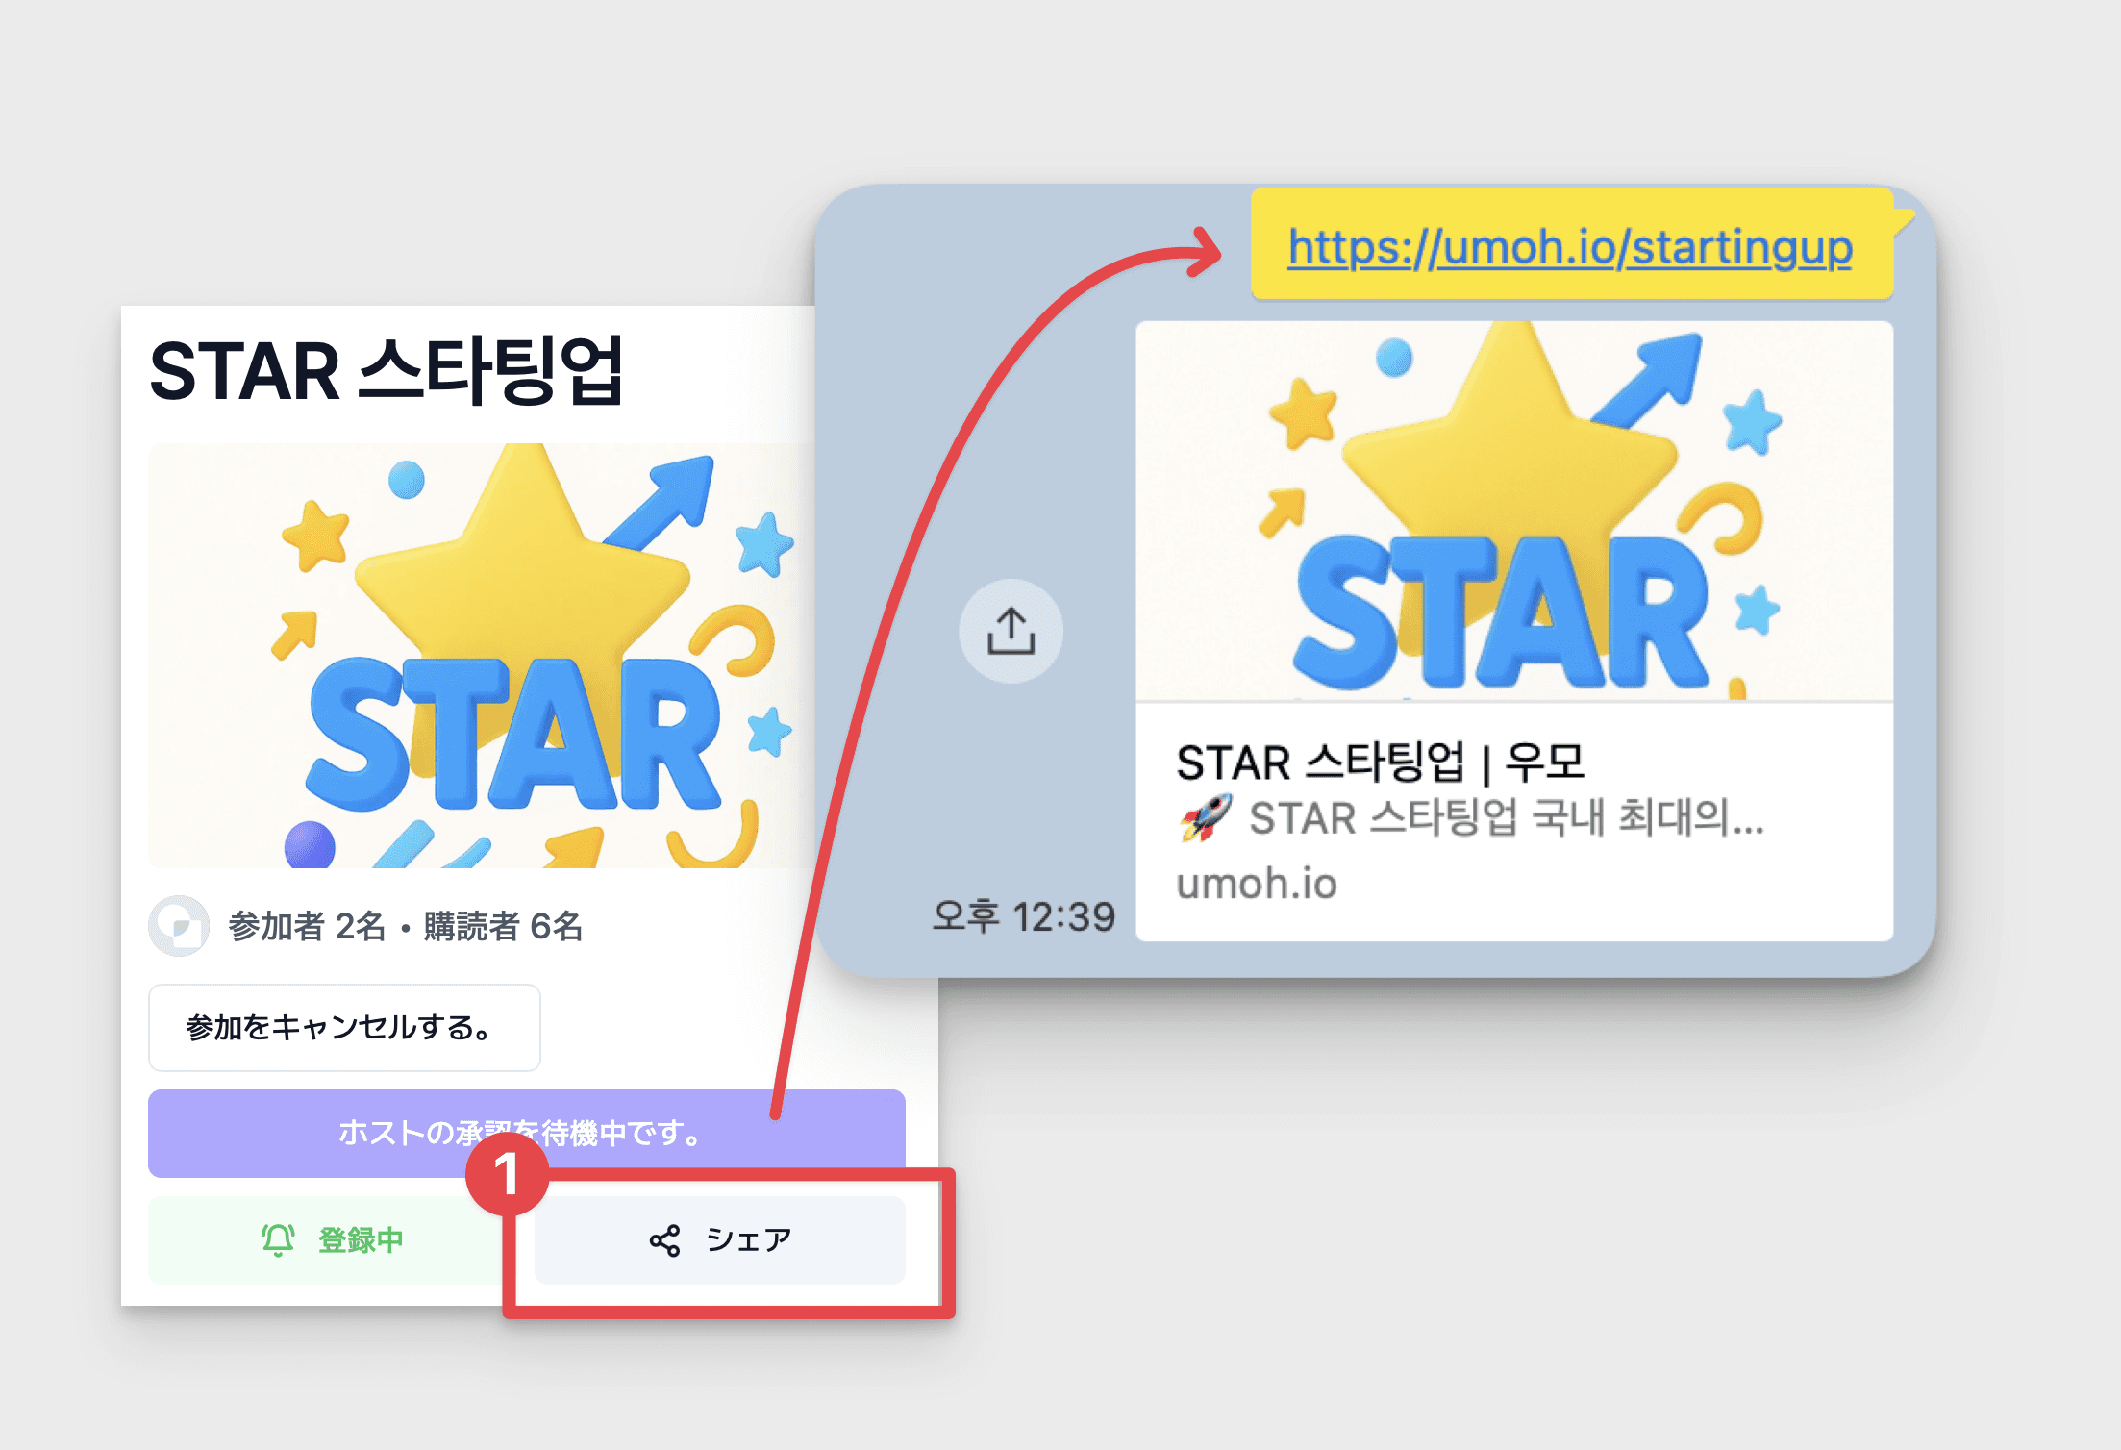
Task: Click the STAR 스타팅업 page heading
Action: [x=387, y=371]
